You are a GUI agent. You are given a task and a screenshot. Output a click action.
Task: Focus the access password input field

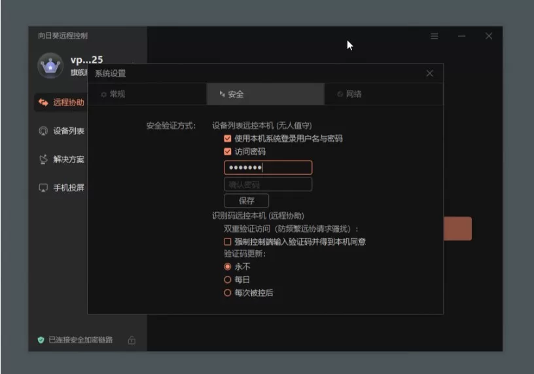point(268,168)
